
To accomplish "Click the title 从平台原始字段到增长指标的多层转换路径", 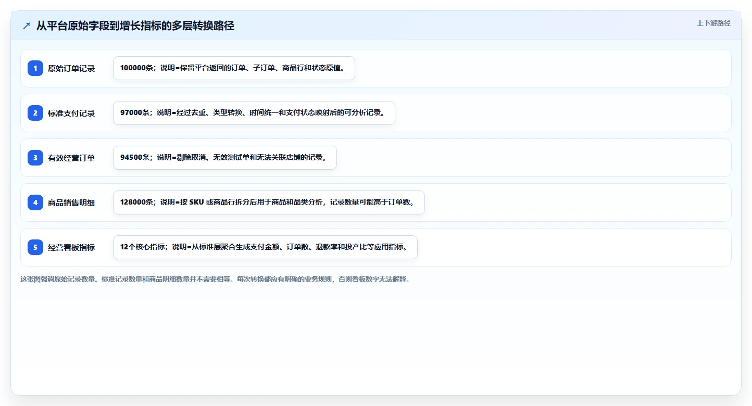I will click(x=135, y=26).
